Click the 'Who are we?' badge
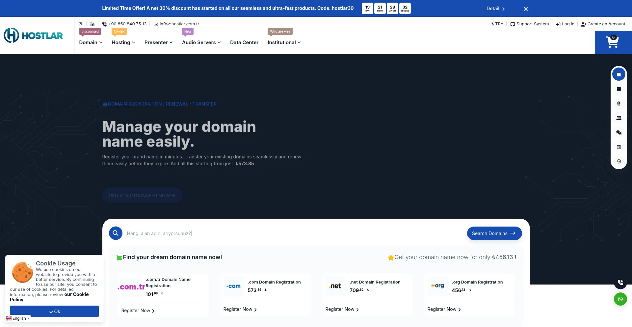The width and height of the screenshot is (632, 327). 280,31
